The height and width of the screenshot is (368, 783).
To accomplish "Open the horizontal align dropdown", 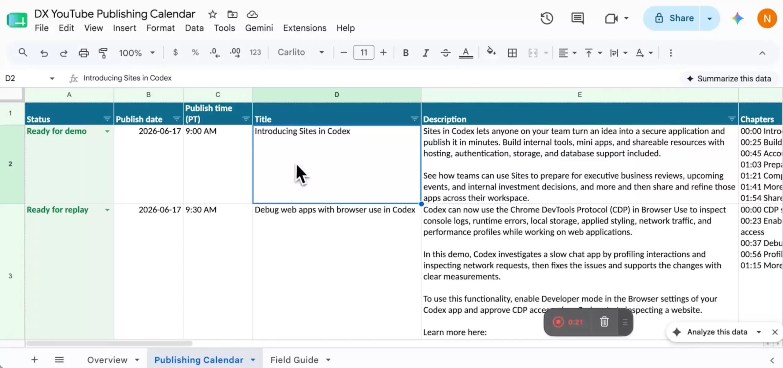I will (x=567, y=53).
